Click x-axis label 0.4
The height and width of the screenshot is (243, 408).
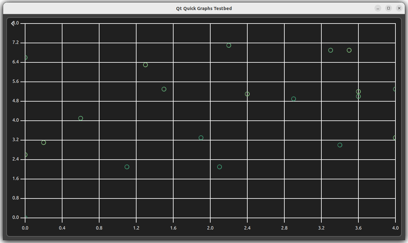click(62, 228)
